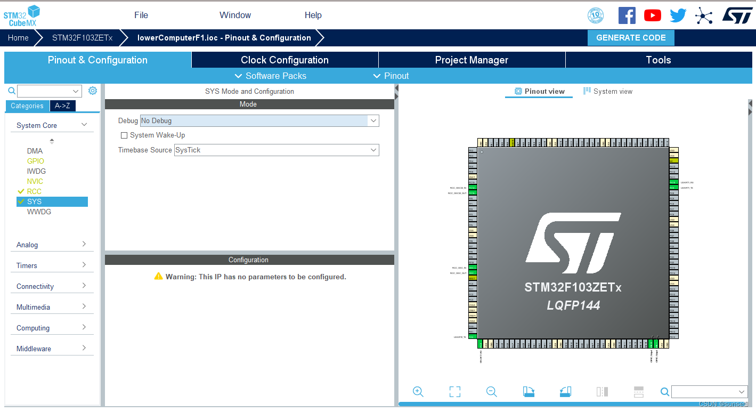Select the Categories tab

click(x=27, y=106)
